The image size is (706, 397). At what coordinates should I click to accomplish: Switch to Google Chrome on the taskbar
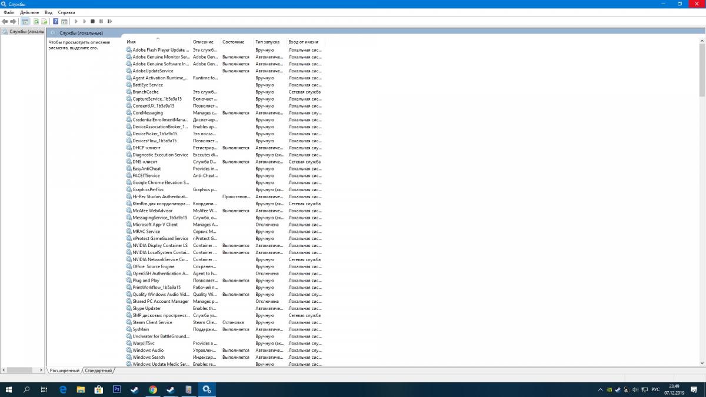(152, 389)
